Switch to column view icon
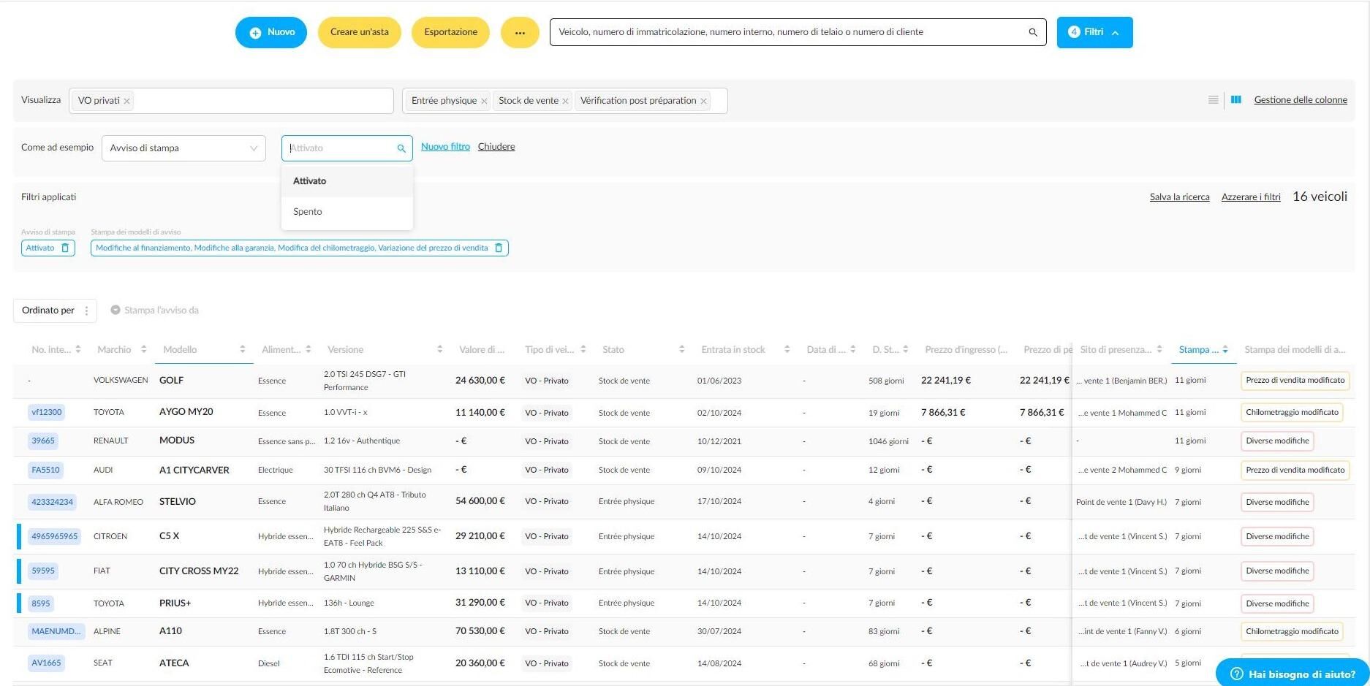Screen dimensions: 1370x686 point(1236,100)
